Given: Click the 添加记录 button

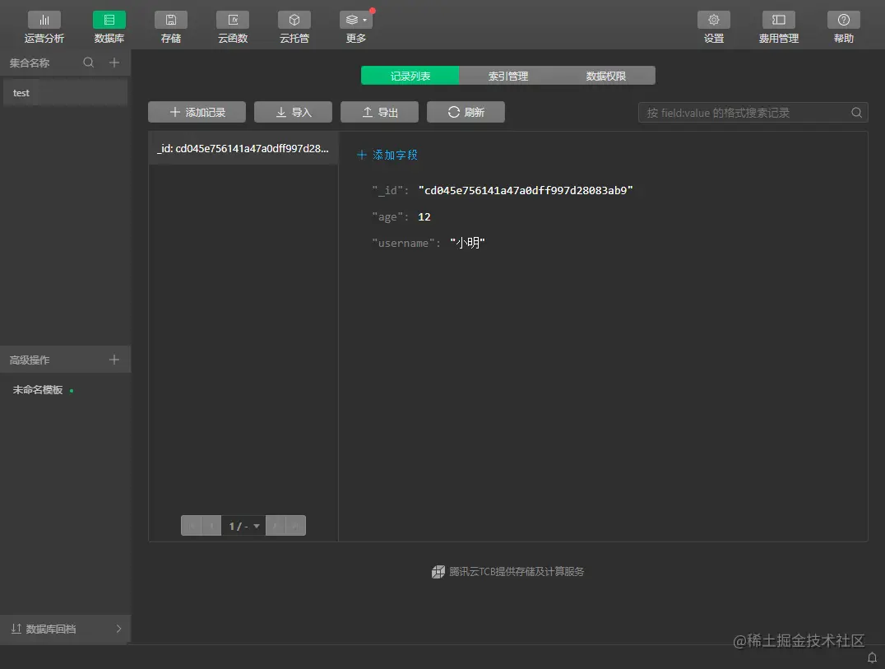Looking at the screenshot, I should [197, 113].
